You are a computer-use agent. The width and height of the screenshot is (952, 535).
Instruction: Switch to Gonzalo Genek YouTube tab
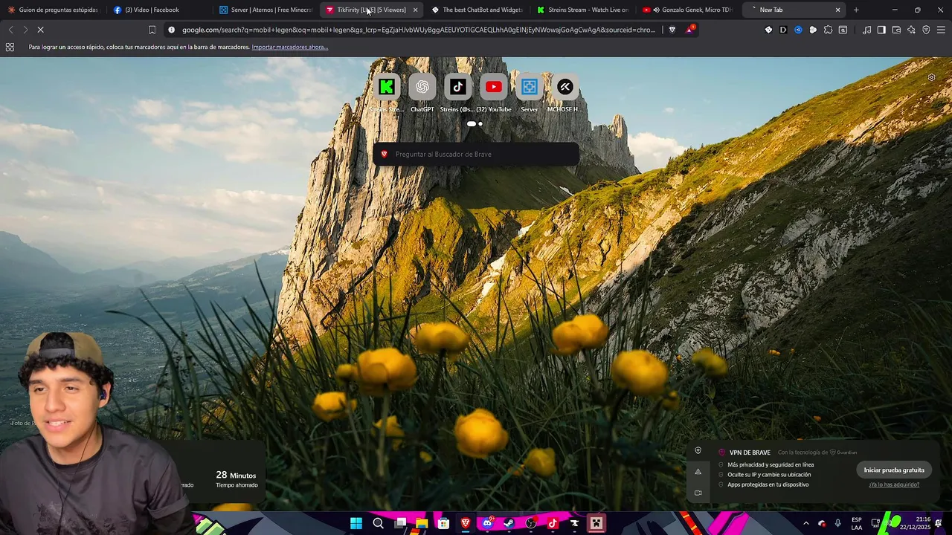pos(689,10)
